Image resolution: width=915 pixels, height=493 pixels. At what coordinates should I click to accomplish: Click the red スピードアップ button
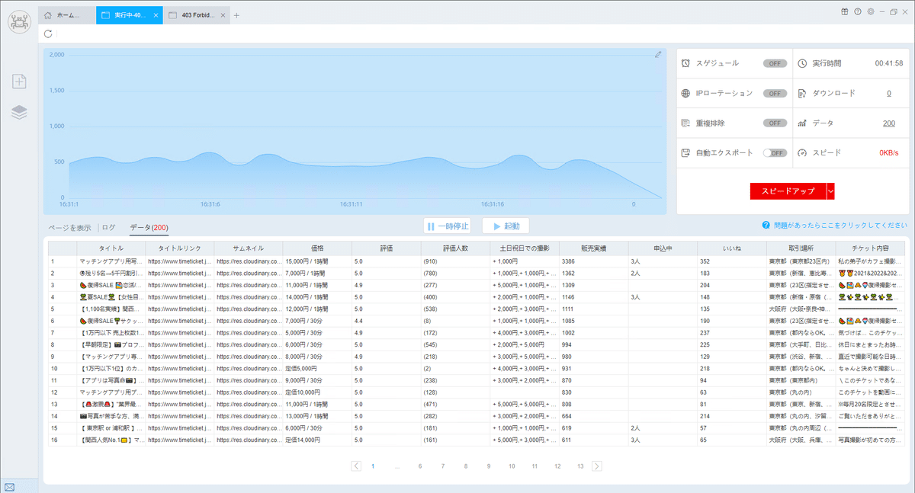(x=788, y=191)
